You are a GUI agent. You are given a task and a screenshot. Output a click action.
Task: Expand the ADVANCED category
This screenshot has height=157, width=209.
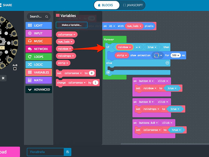[x=38, y=89]
